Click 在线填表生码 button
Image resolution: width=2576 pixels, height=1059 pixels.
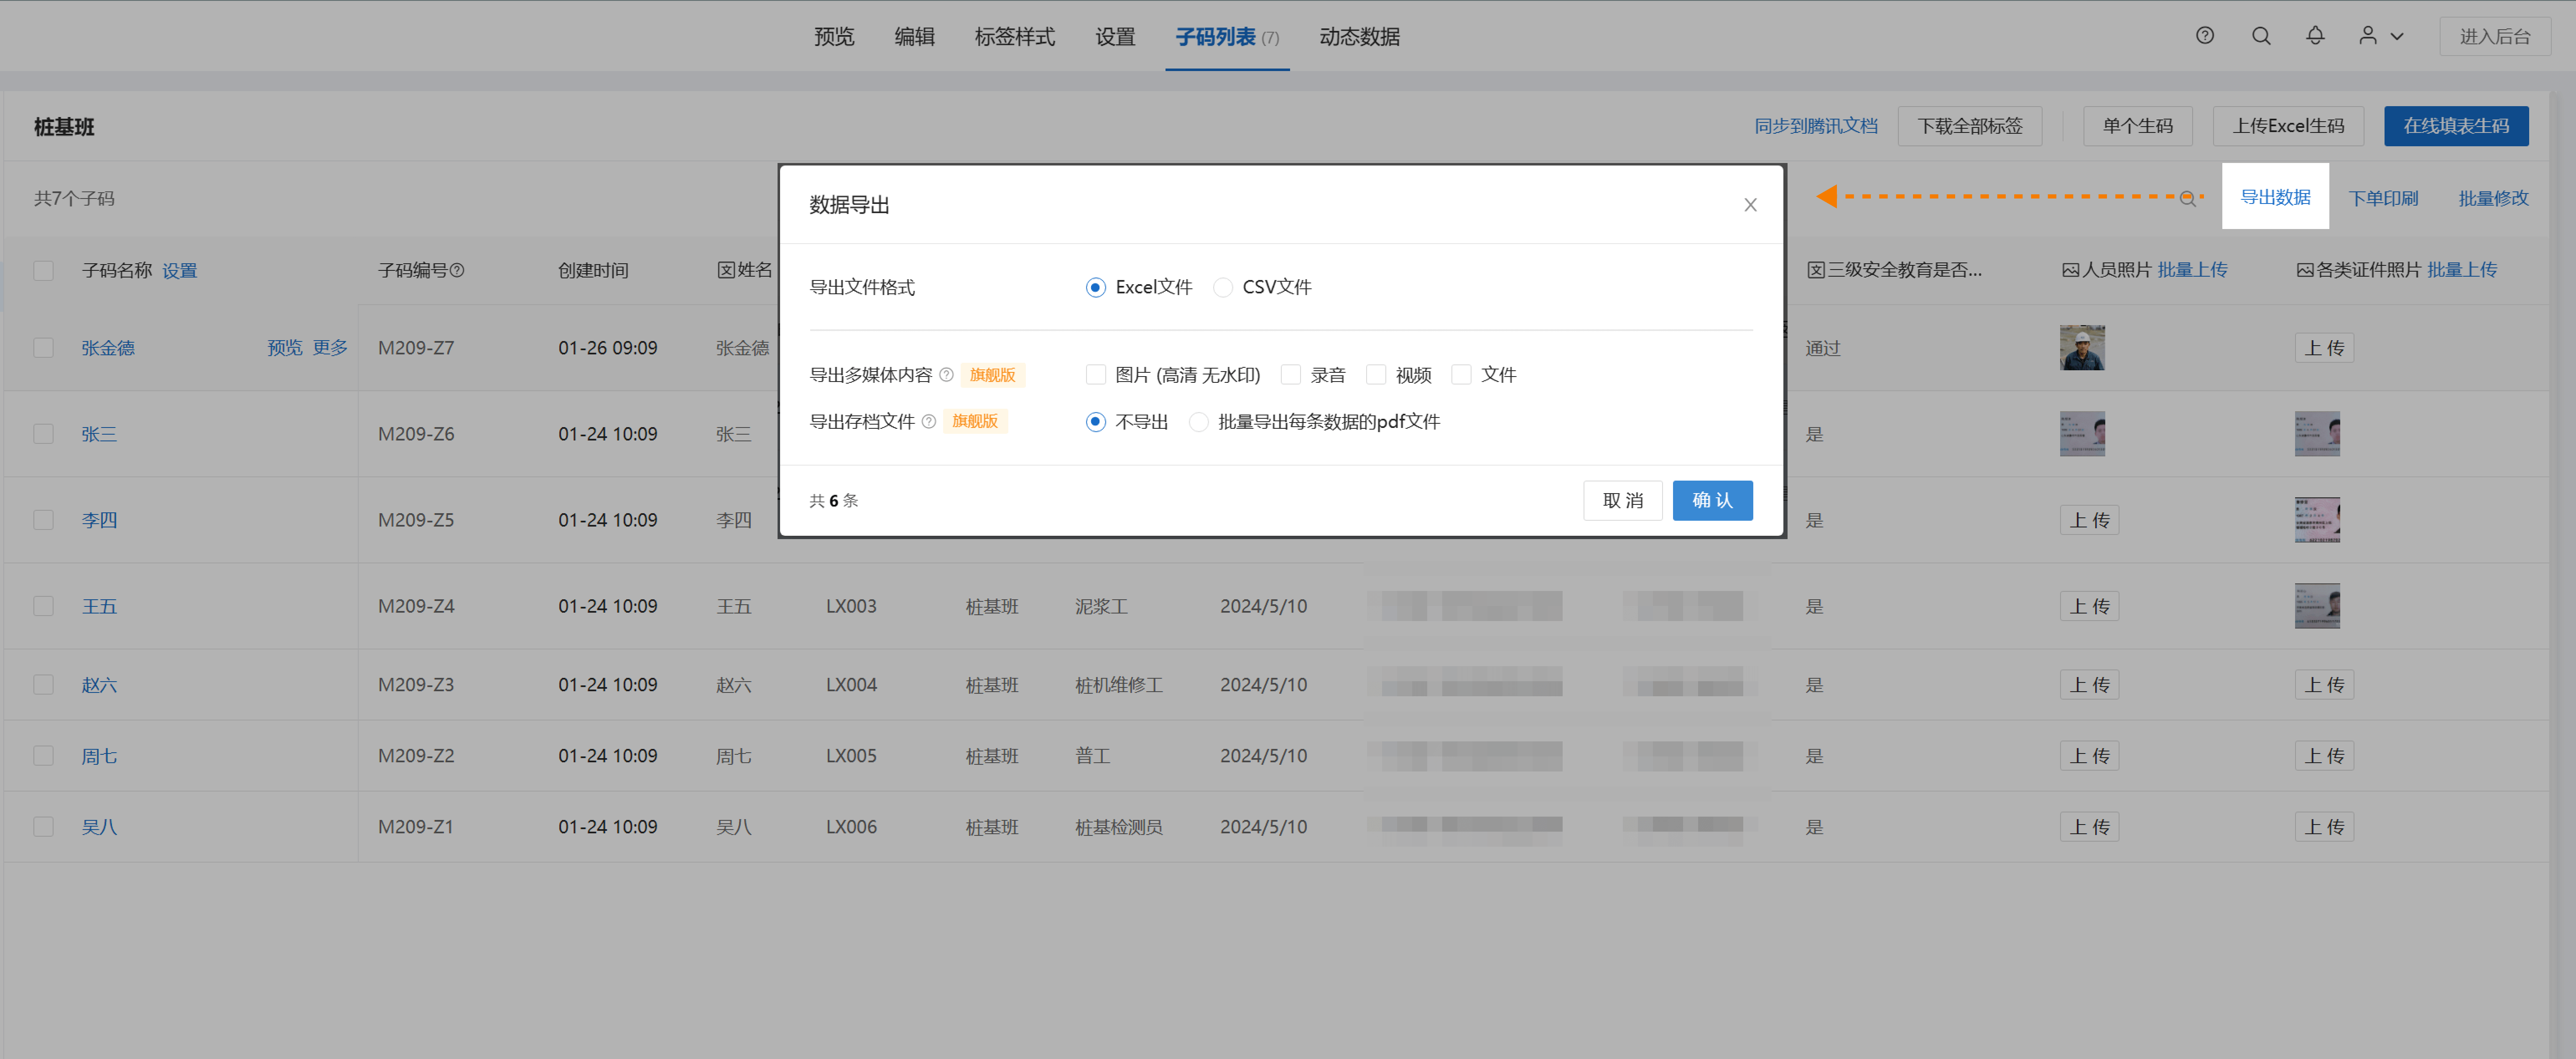pyautogui.click(x=2456, y=126)
